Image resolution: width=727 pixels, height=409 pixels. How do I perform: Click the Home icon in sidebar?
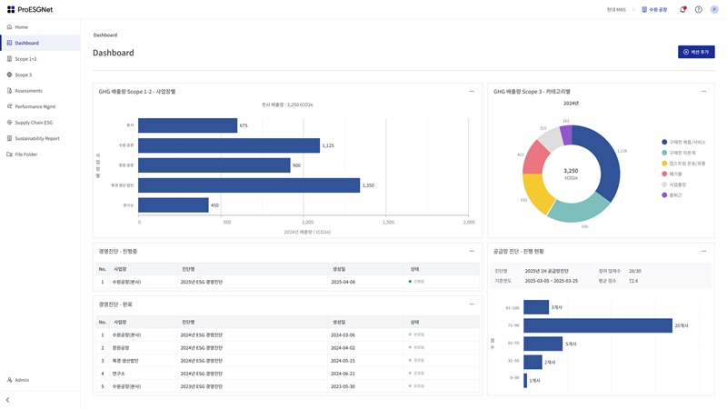(x=9, y=27)
